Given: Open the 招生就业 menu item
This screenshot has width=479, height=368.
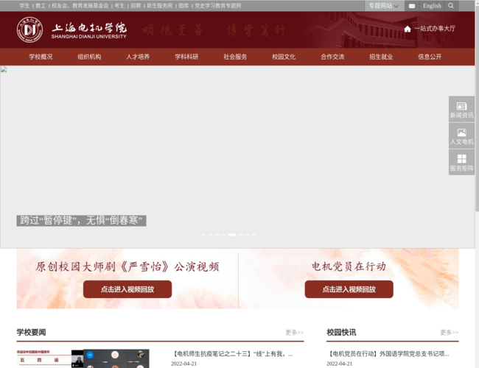Looking at the screenshot, I should tap(381, 57).
